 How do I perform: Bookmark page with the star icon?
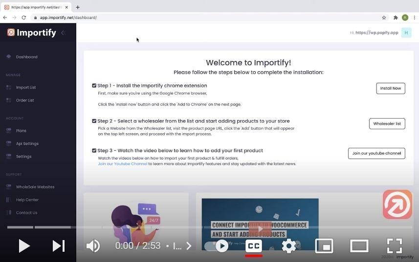(x=384, y=18)
